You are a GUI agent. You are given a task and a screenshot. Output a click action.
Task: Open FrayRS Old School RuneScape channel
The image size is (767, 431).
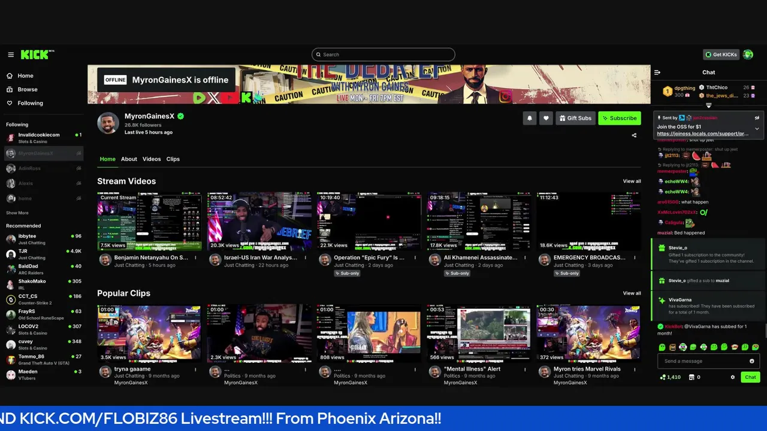click(x=44, y=314)
